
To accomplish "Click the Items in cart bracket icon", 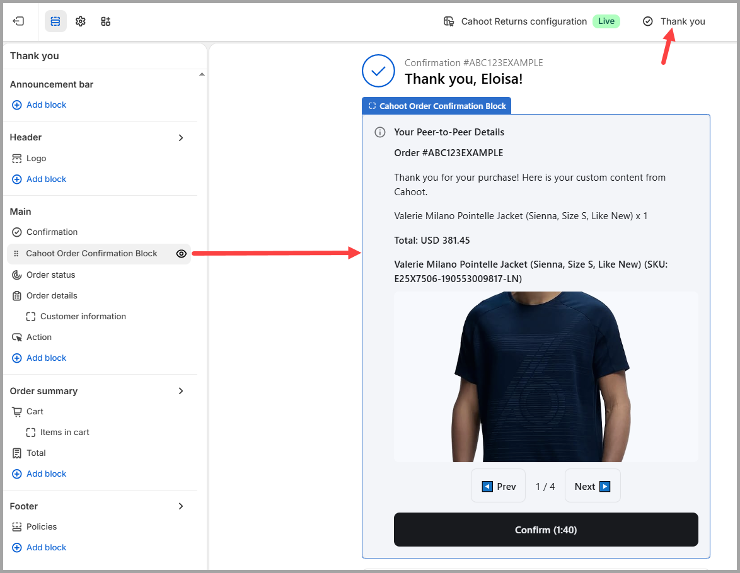I will coord(31,433).
